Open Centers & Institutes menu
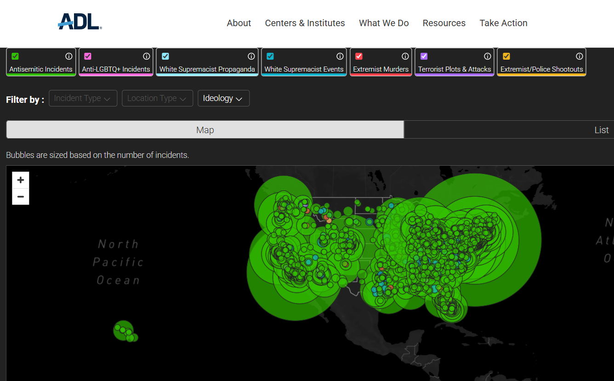The image size is (614, 381). point(305,23)
